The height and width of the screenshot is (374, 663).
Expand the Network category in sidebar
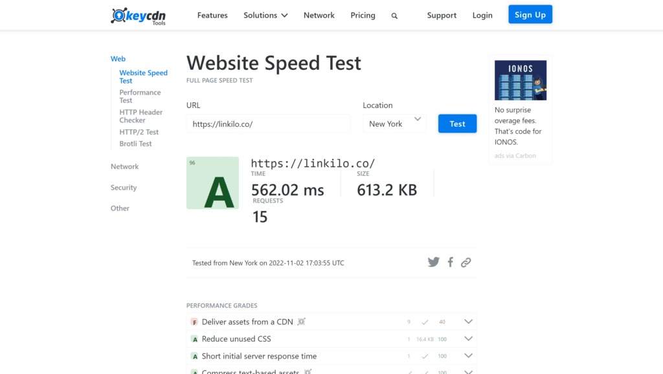pos(125,166)
